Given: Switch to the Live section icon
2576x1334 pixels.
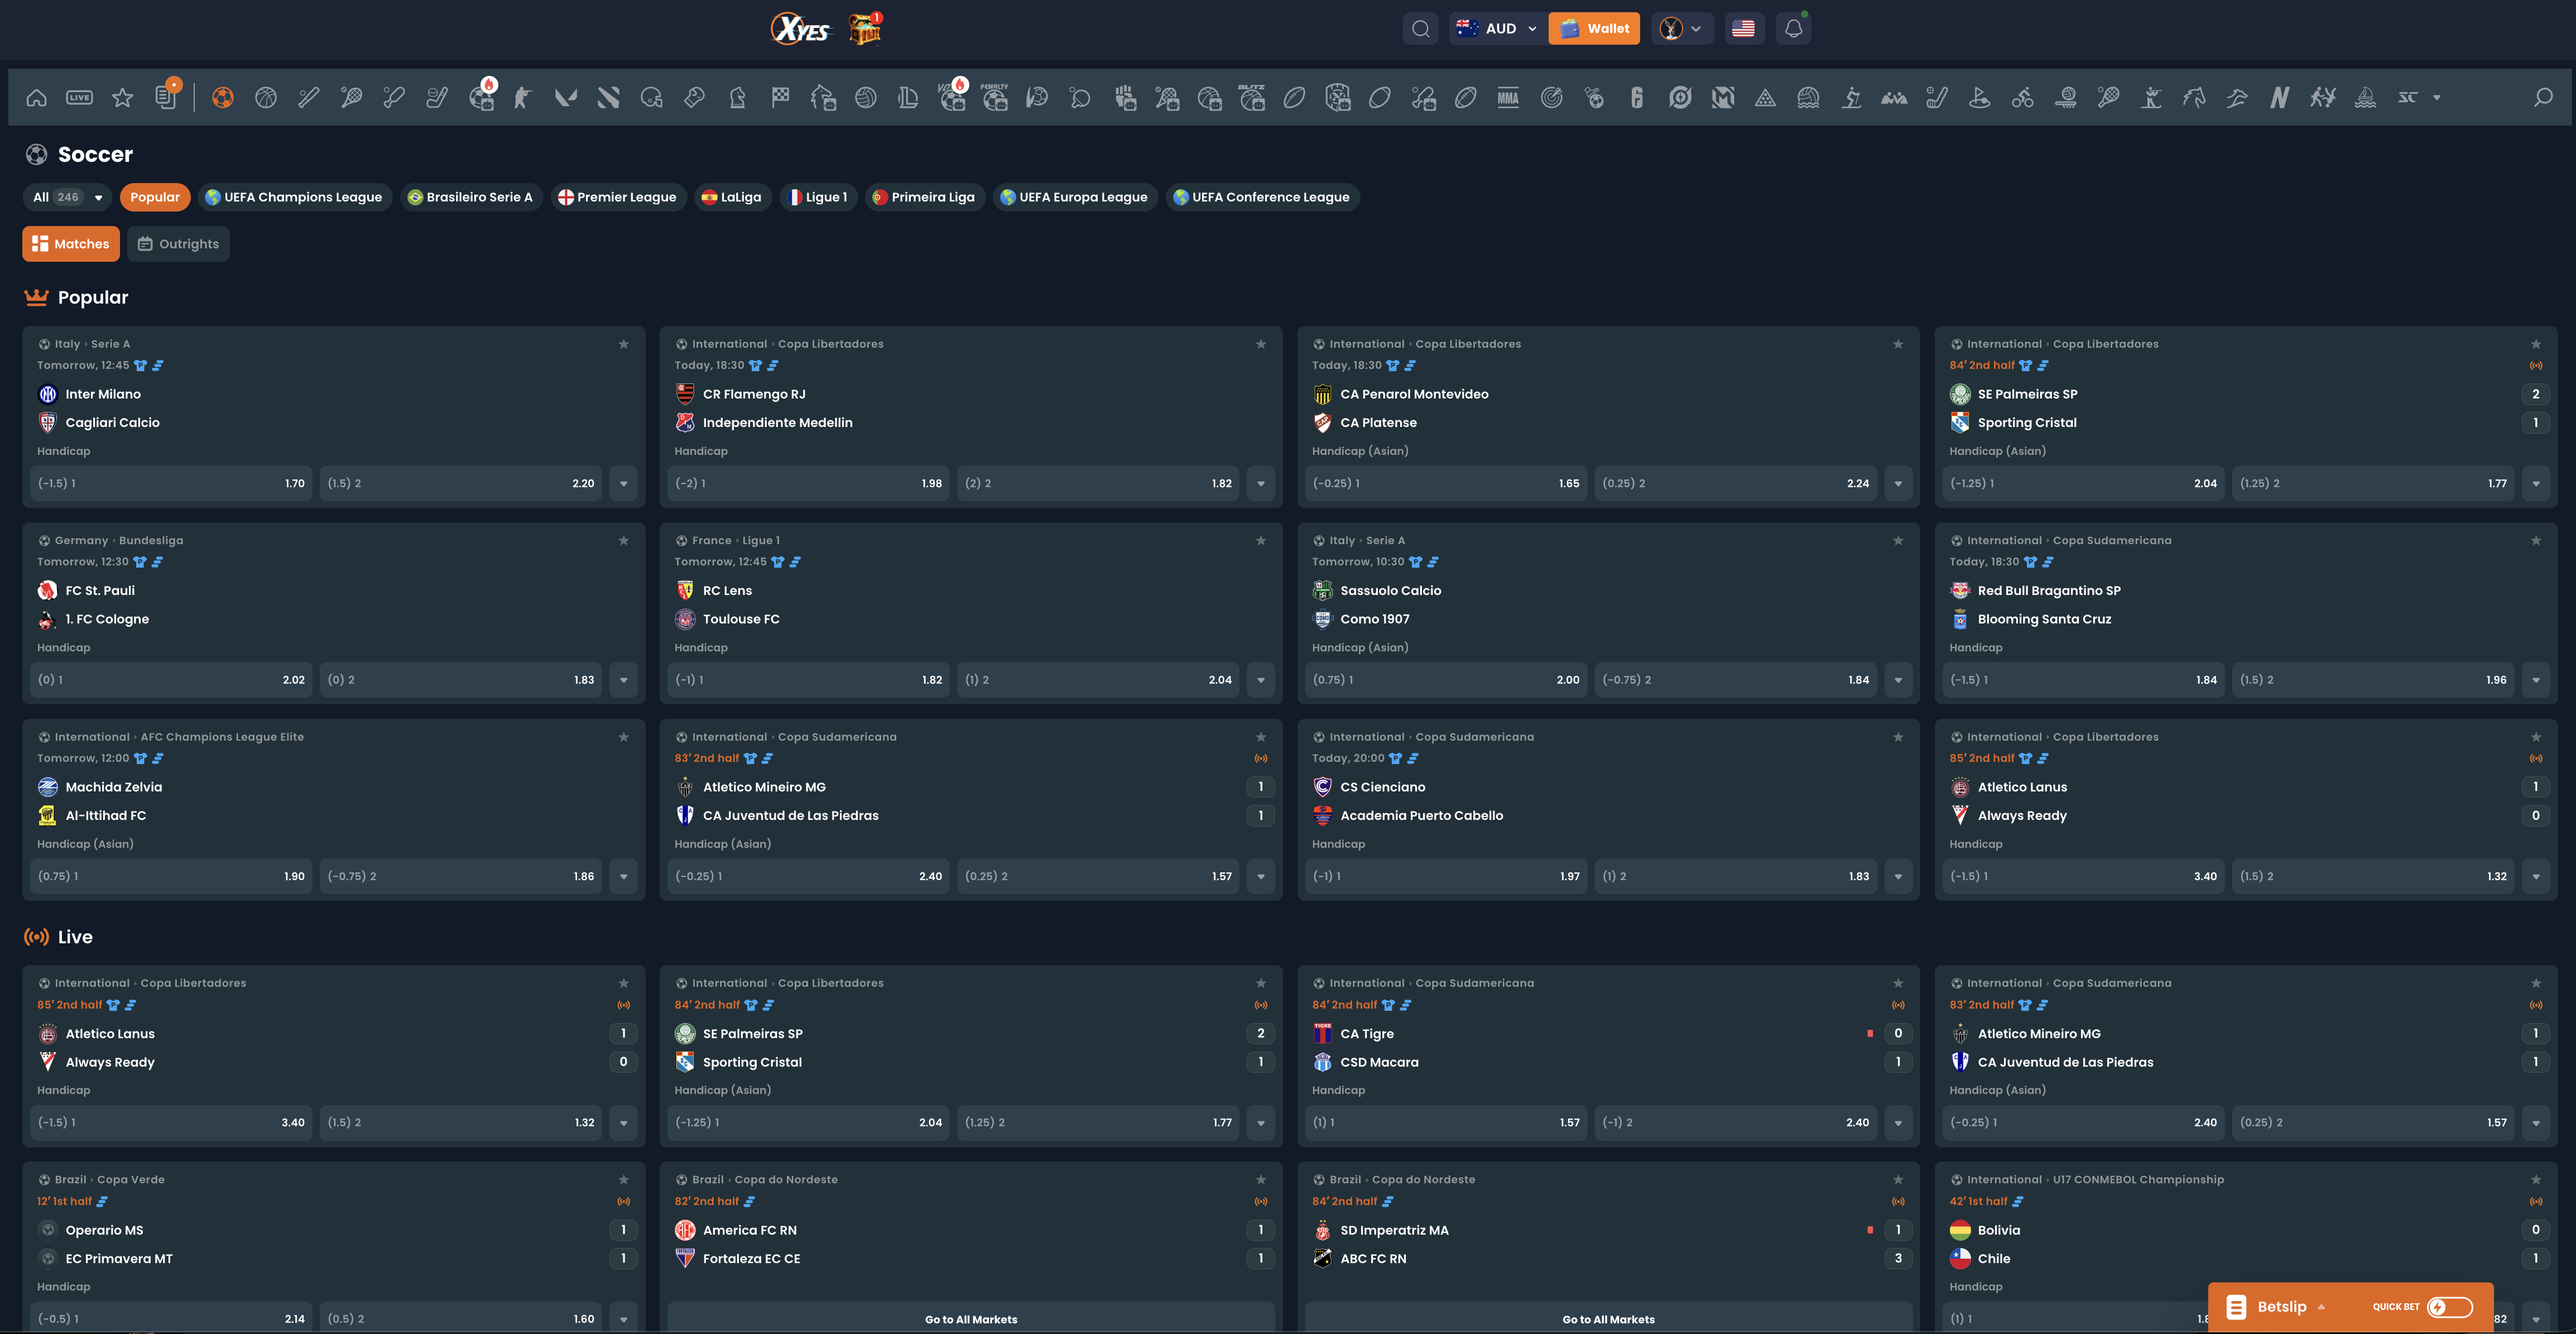Looking at the screenshot, I should pos(79,96).
